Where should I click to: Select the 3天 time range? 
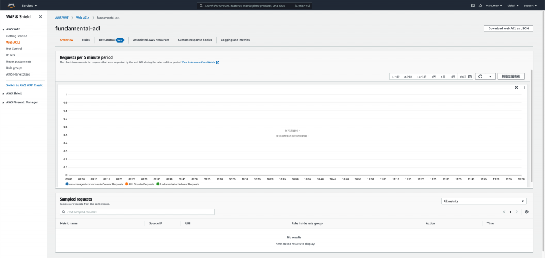[443, 77]
